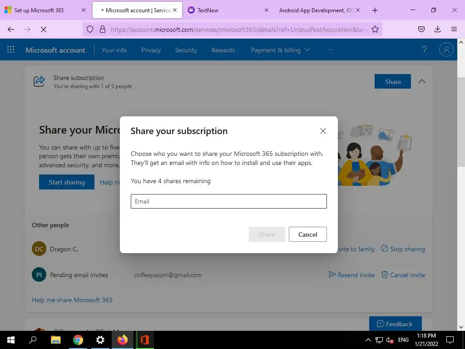This screenshot has height=349, width=465.
Task: Close the Share your subscription dialog
Action: coord(323,131)
